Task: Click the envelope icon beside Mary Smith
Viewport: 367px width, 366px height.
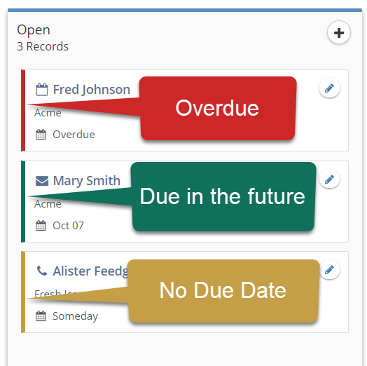Action: click(42, 181)
